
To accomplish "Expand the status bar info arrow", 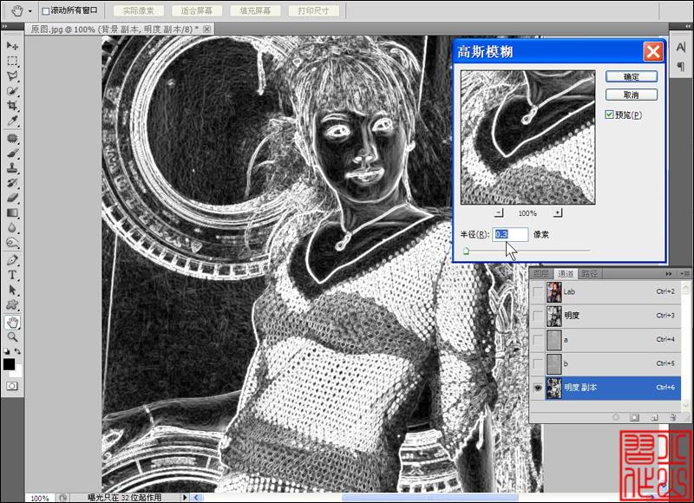I will (x=185, y=497).
